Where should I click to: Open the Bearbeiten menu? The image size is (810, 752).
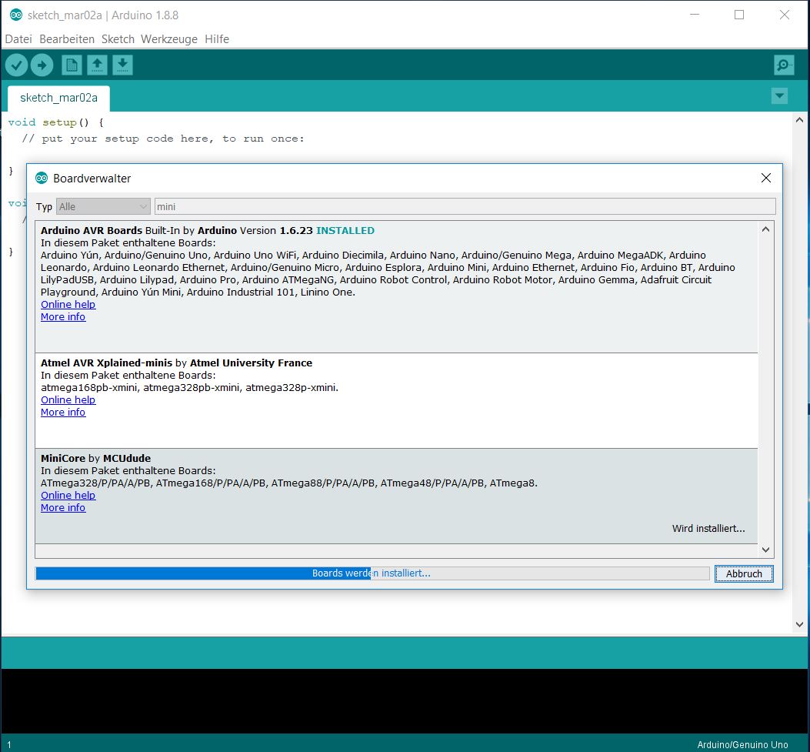[x=67, y=39]
